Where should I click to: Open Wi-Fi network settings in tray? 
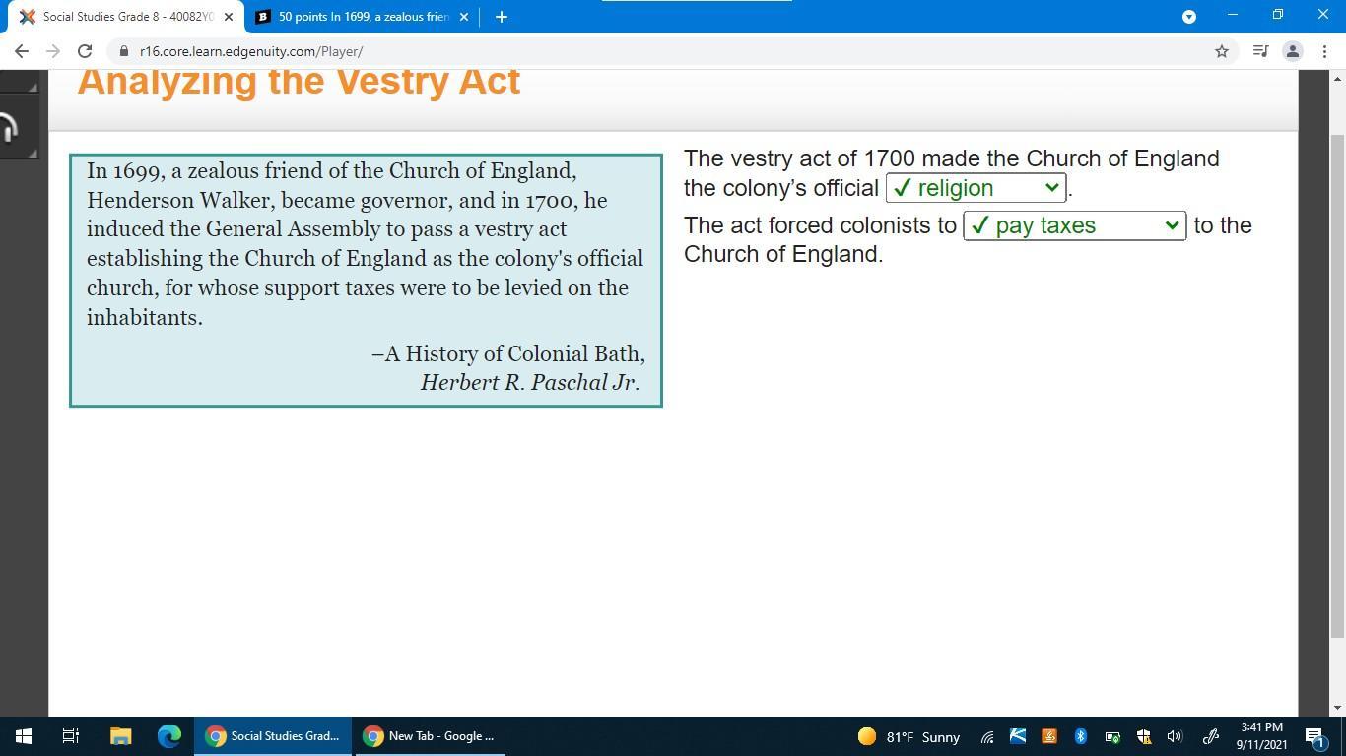pyautogui.click(x=986, y=736)
